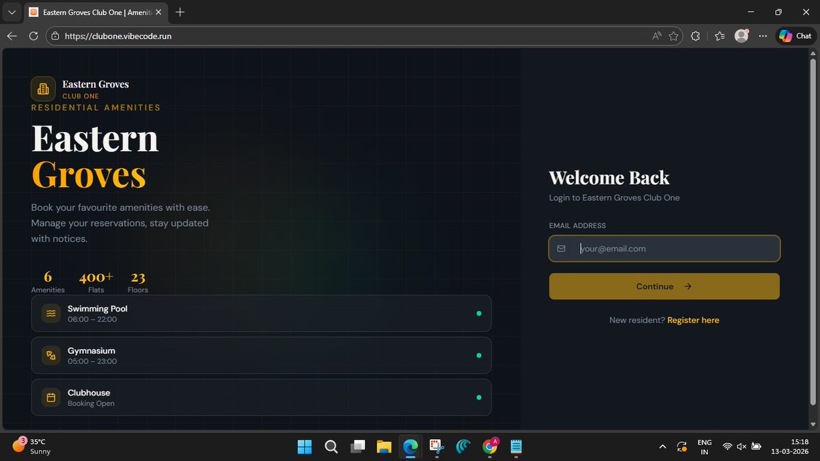Open Notepad from taskbar
This screenshot has width=820, height=461.
pos(517,447)
